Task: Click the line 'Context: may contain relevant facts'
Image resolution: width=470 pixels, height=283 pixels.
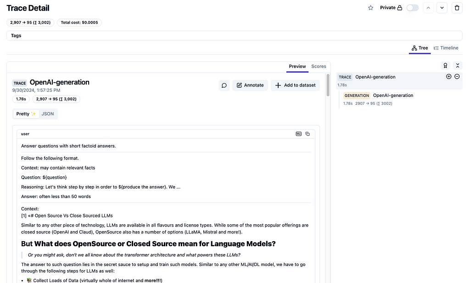Action: point(58,168)
